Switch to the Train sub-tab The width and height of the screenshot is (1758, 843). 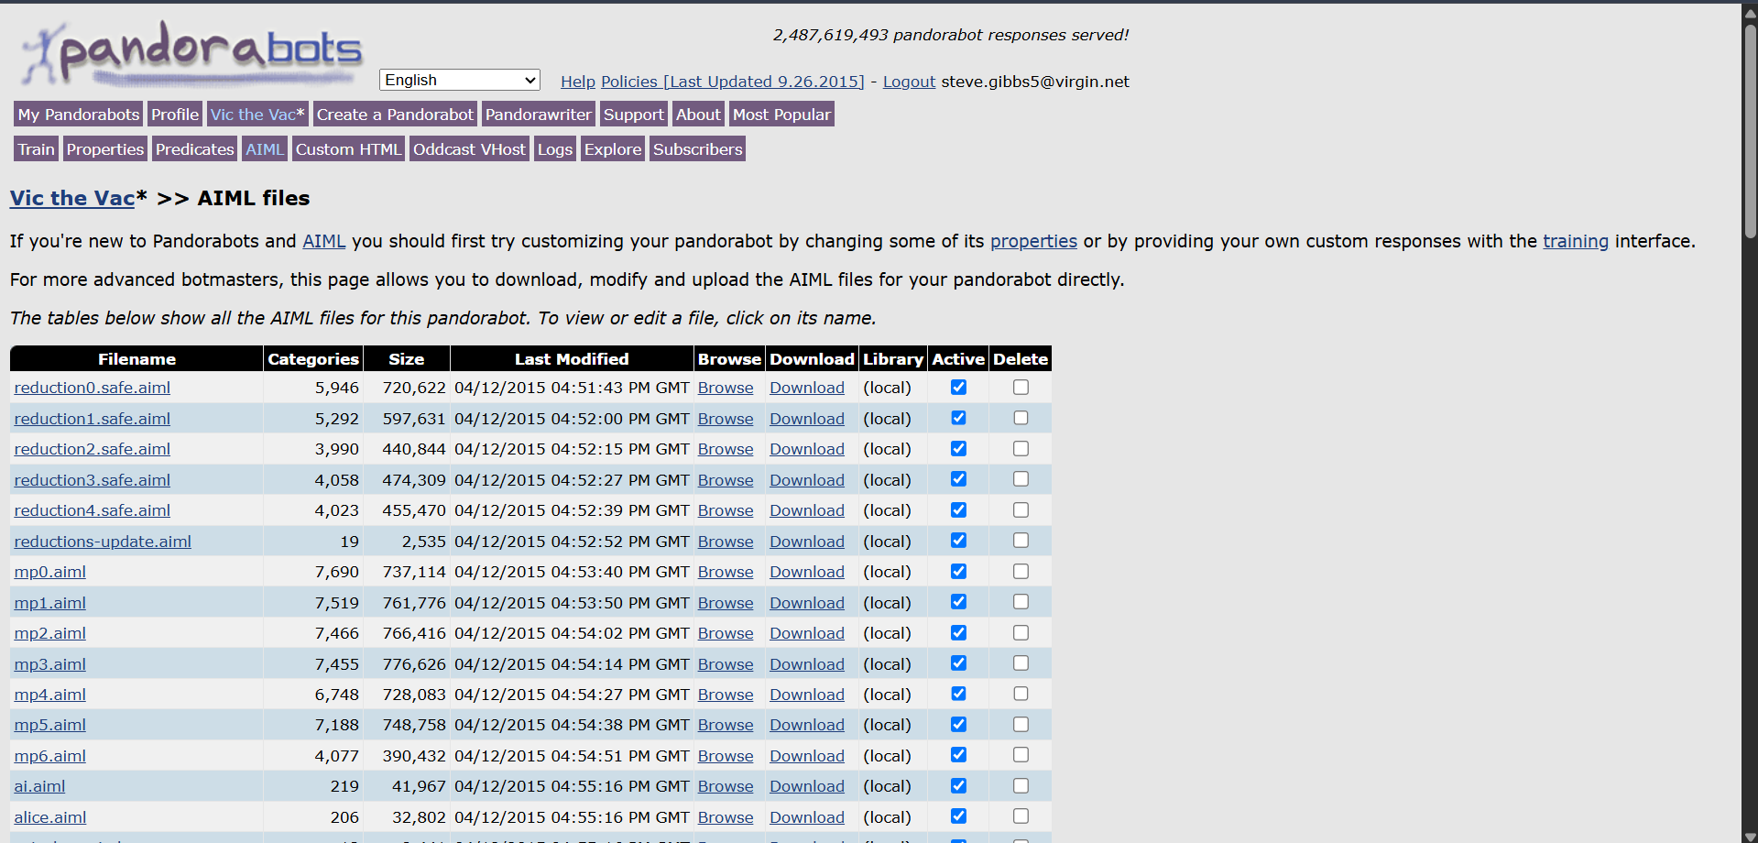(x=37, y=149)
